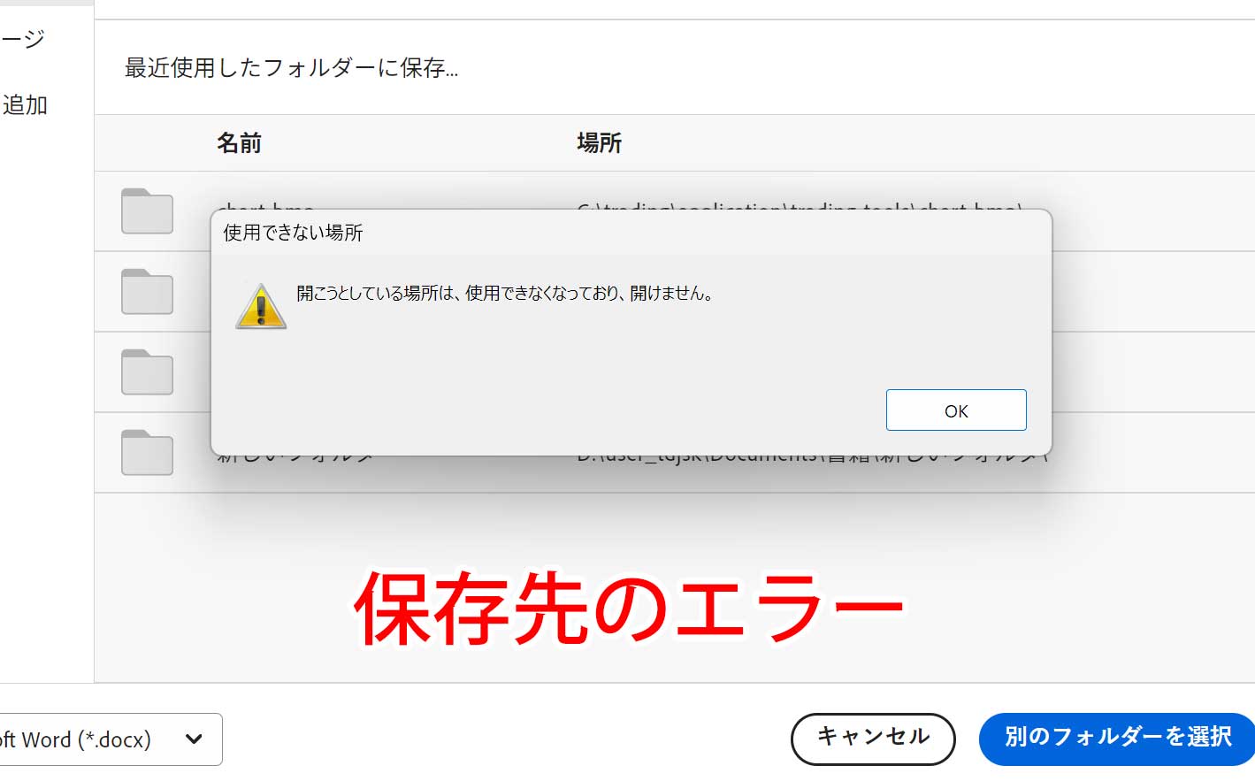Click the 使用できない場所 dialog title

pos(293,233)
